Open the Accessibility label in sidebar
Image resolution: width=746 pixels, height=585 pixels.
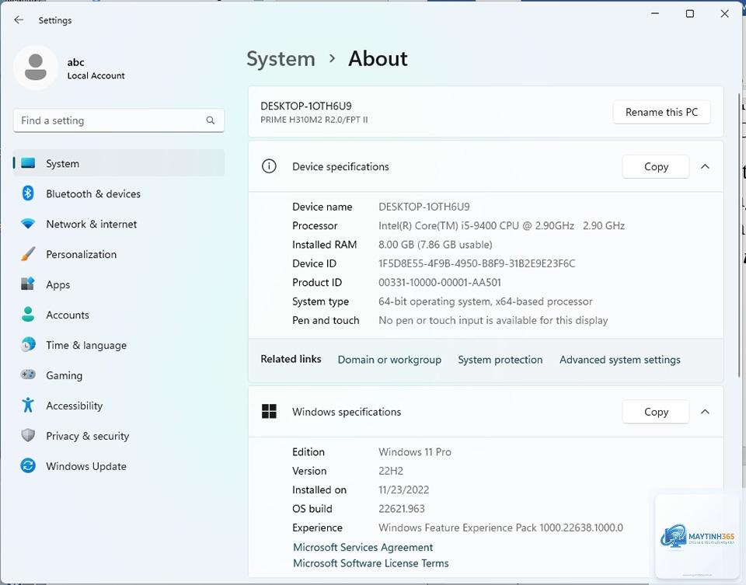tap(75, 406)
